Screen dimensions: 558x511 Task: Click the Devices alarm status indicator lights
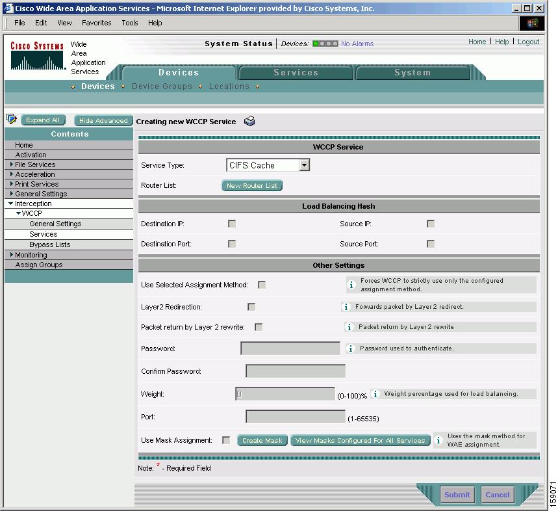[325, 44]
